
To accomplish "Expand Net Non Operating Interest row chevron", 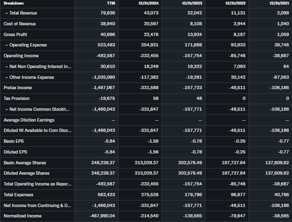I will (x=6, y=67).
